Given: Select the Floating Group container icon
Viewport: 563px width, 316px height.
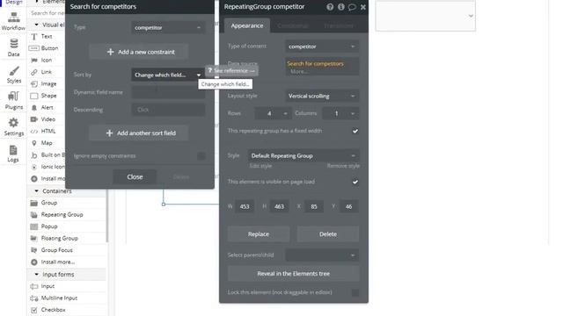Looking at the screenshot, I should tap(34, 238).
